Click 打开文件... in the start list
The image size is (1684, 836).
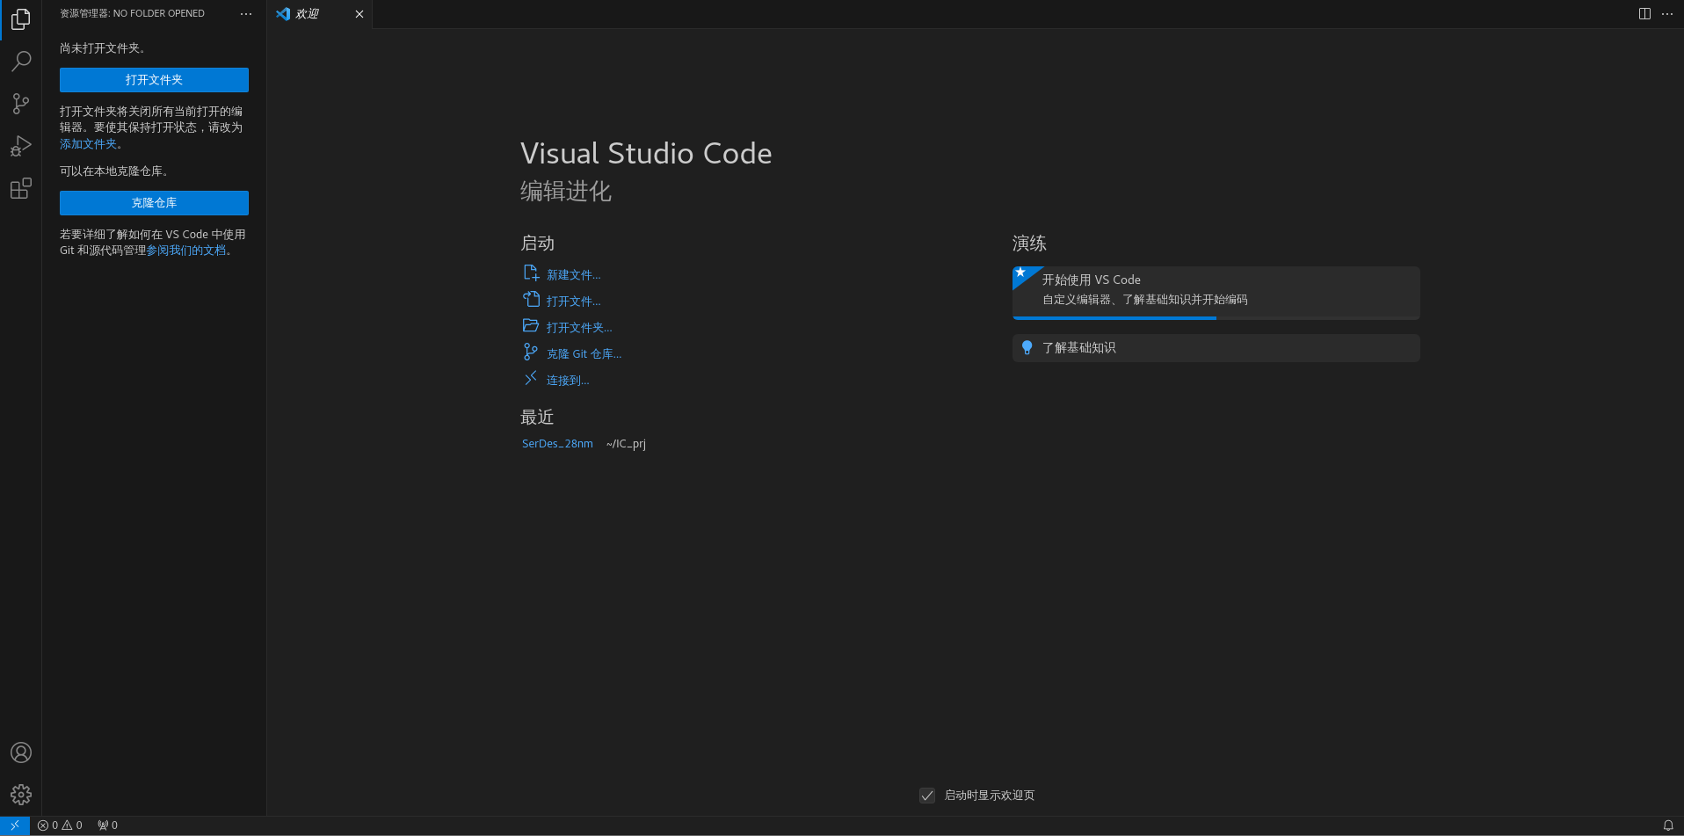tap(573, 302)
